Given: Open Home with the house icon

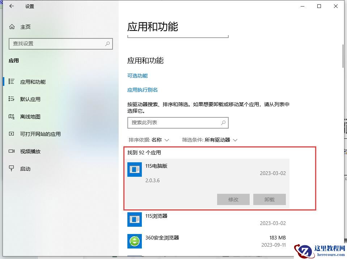Looking at the screenshot, I should tap(12, 26).
